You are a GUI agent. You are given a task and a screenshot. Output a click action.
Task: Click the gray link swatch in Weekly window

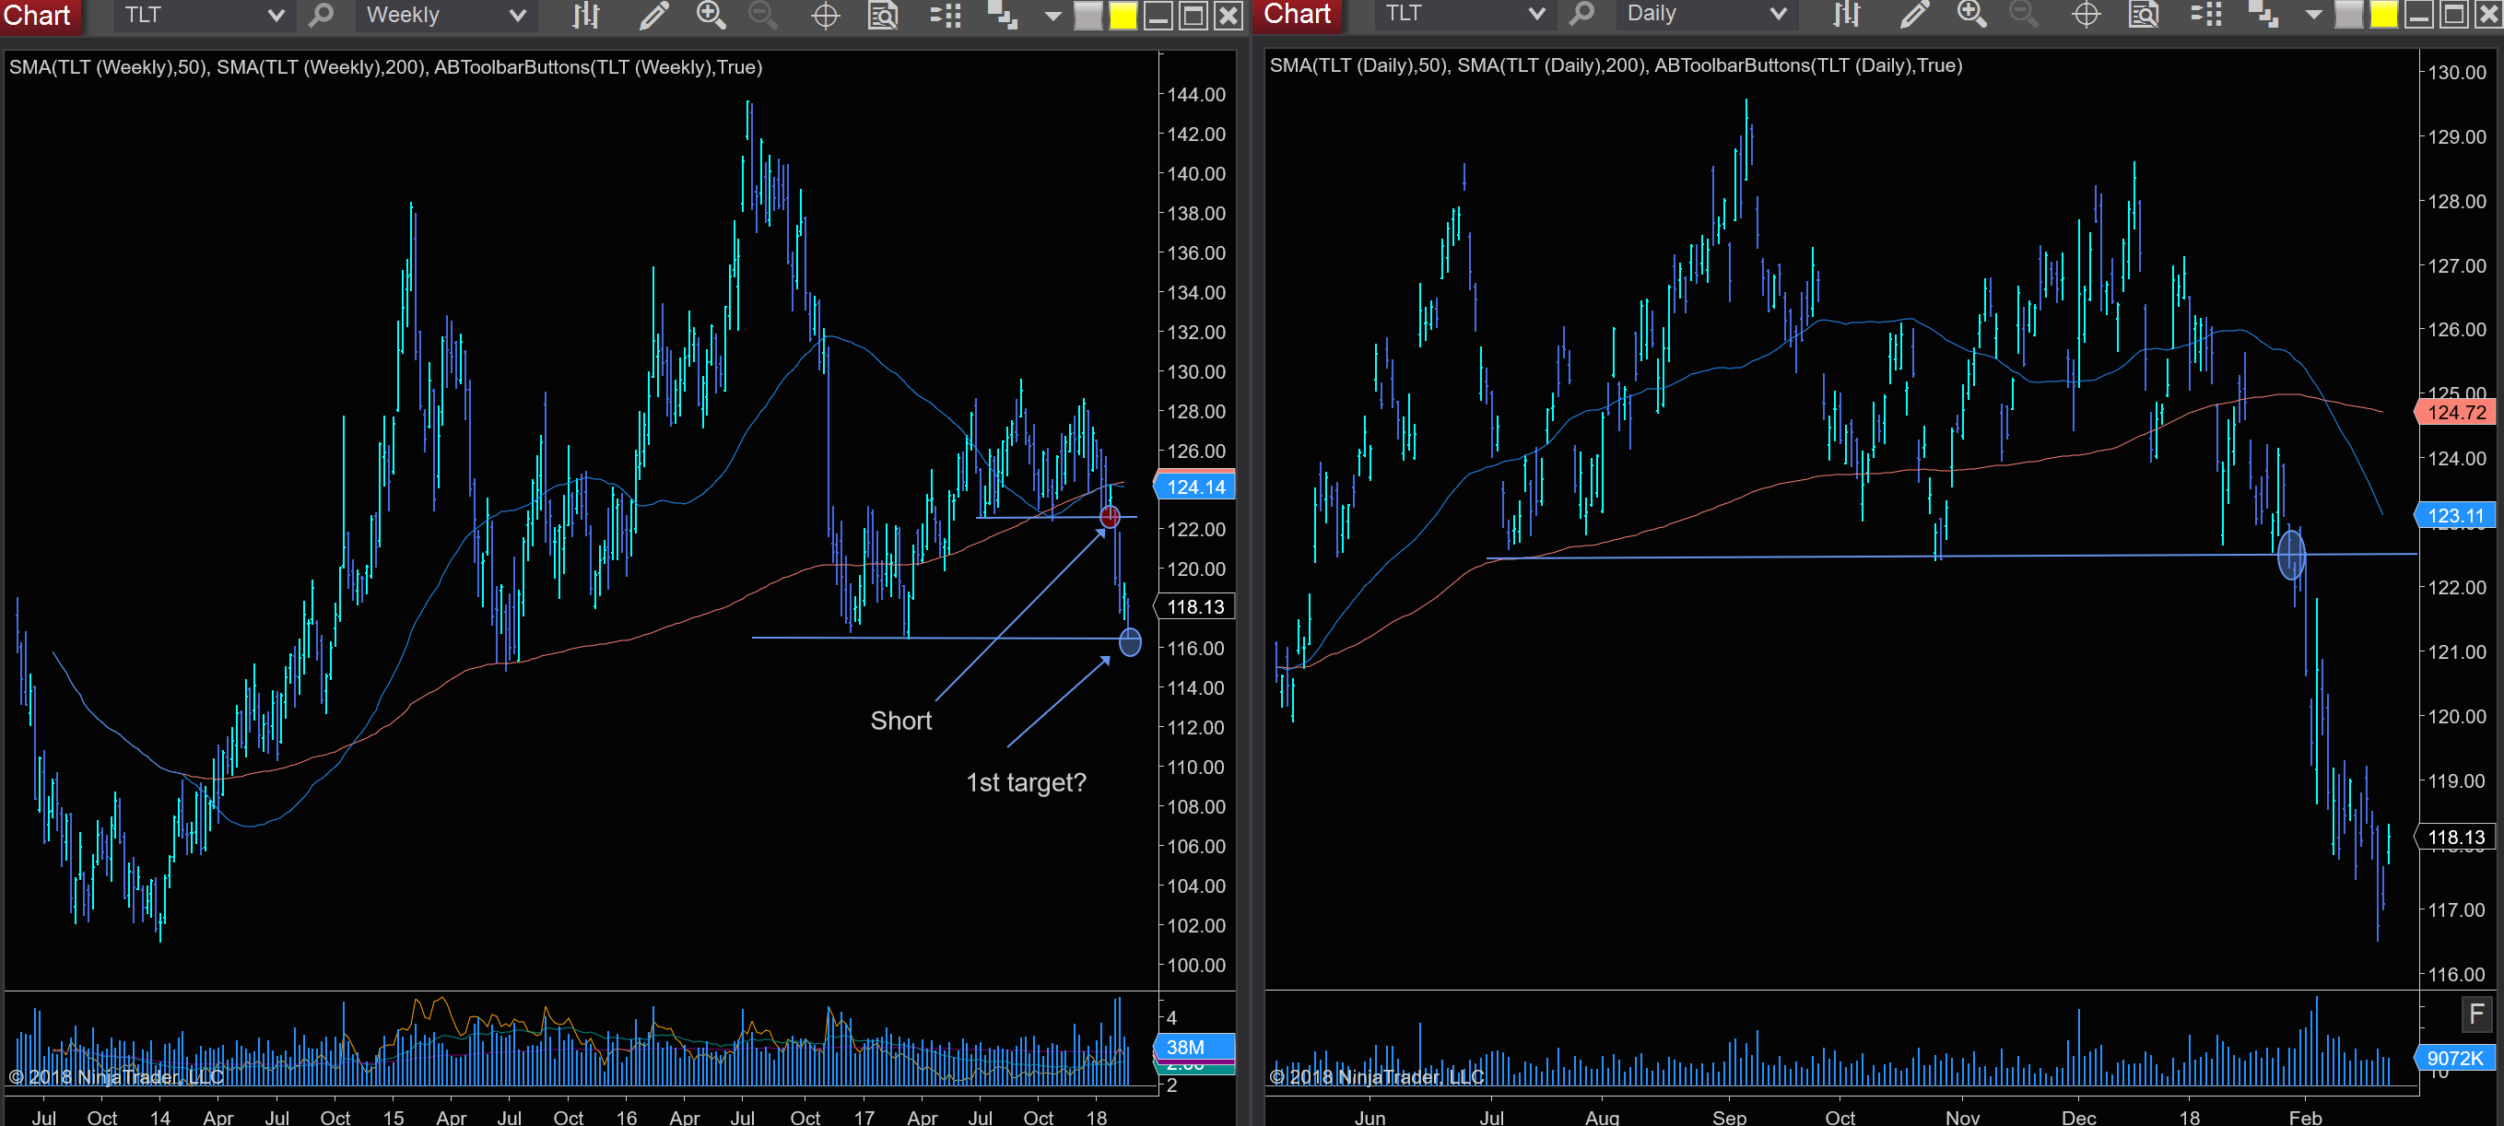click(1087, 17)
